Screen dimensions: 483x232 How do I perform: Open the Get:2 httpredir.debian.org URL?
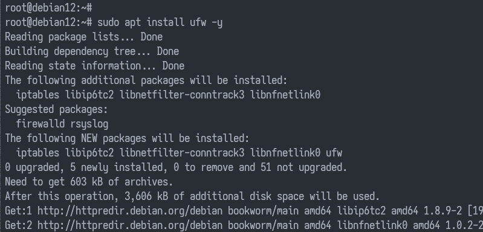click(130, 225)
